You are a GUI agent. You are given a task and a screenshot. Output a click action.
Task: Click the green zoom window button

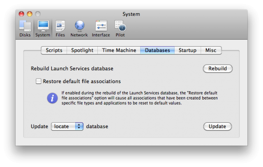(37, 14)
